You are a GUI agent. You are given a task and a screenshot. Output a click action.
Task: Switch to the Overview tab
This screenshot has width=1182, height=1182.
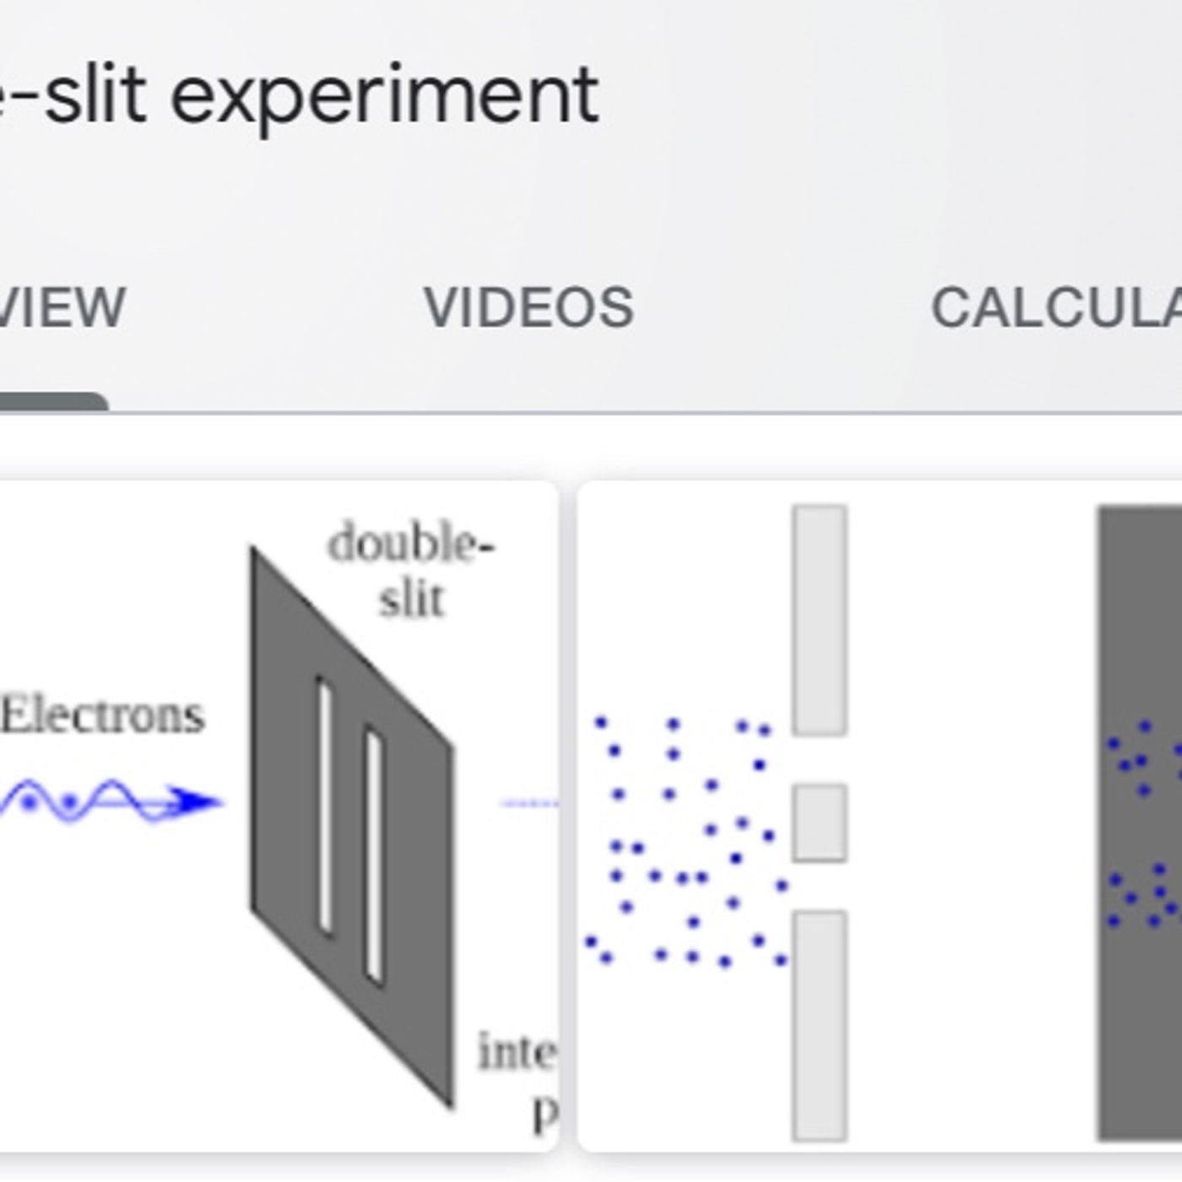pos(62,307)
